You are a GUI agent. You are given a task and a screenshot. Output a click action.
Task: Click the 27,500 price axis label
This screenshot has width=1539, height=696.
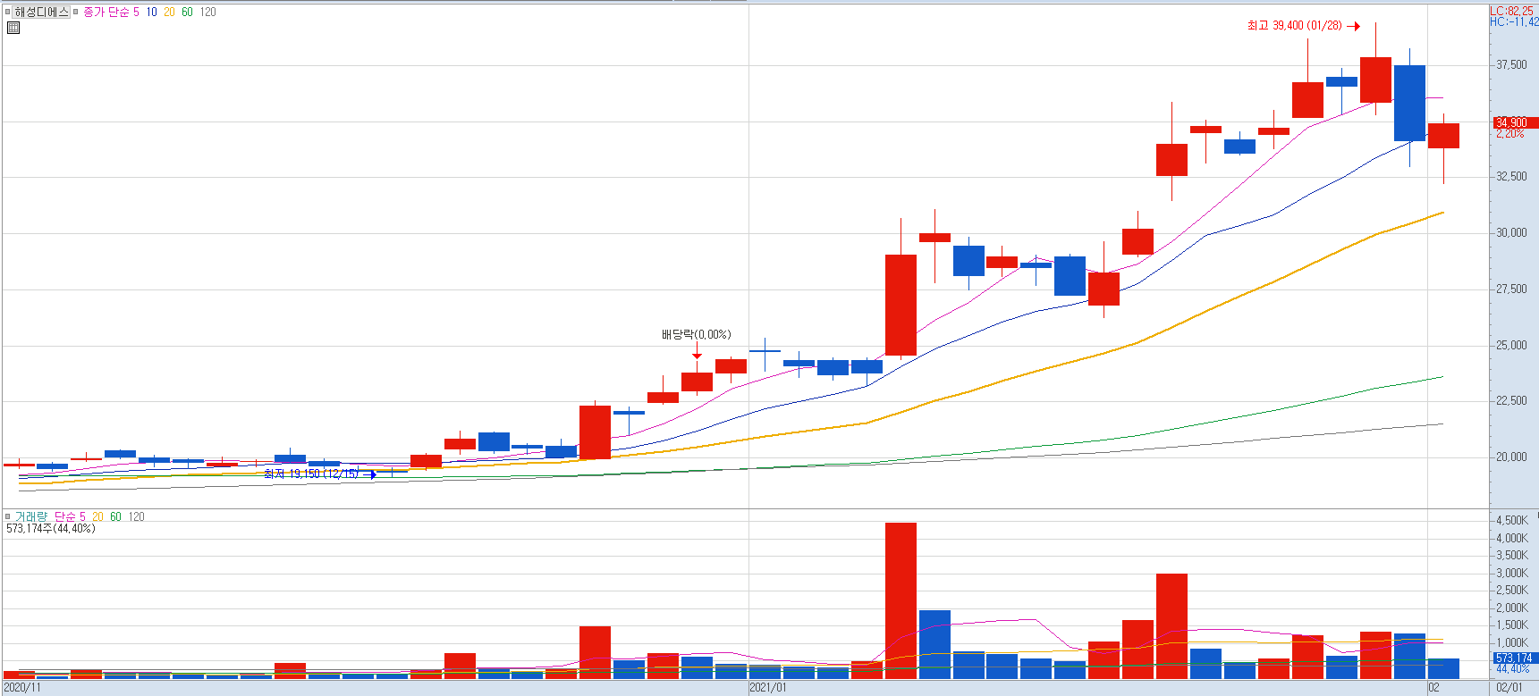(1511, 289)
